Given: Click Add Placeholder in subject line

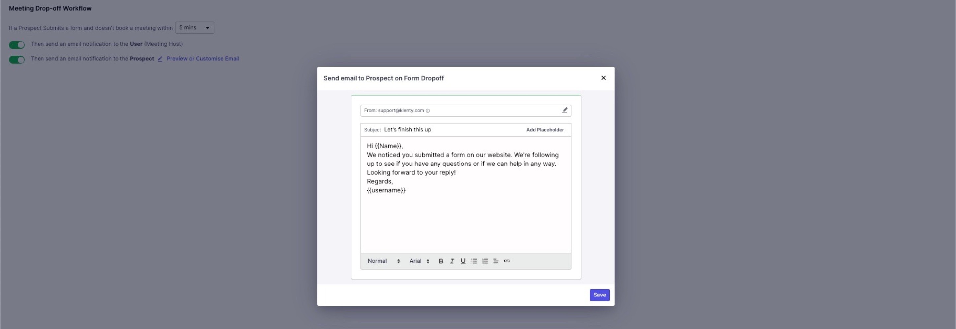Looking at the screenshot, I should pos(545,130).
